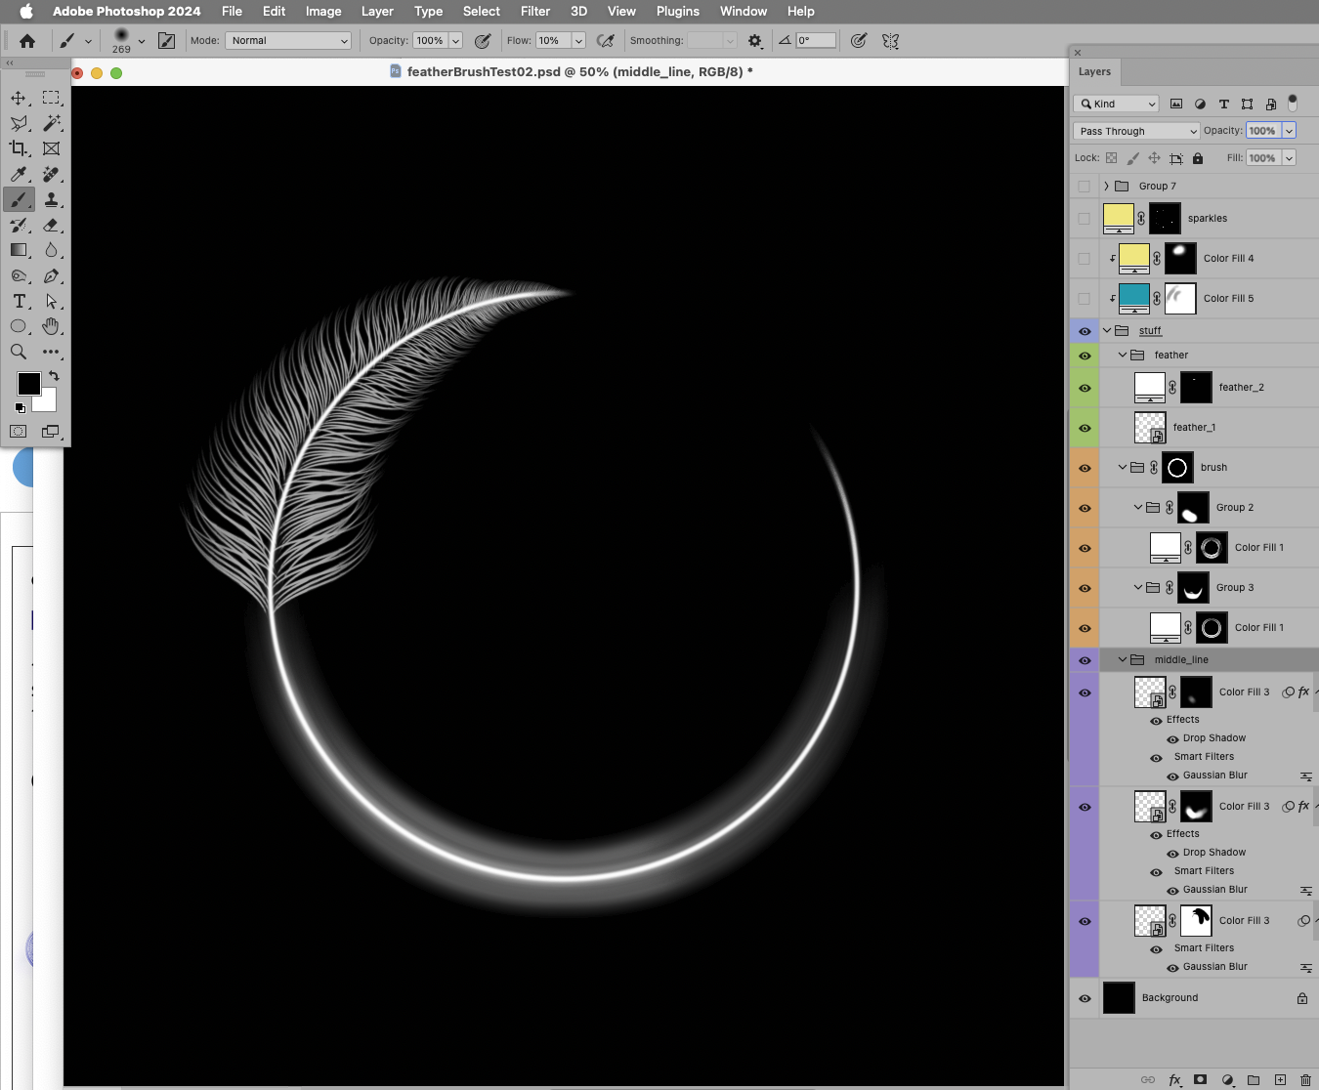
Task: Select the Zoom tool
Action: [20, 352]
